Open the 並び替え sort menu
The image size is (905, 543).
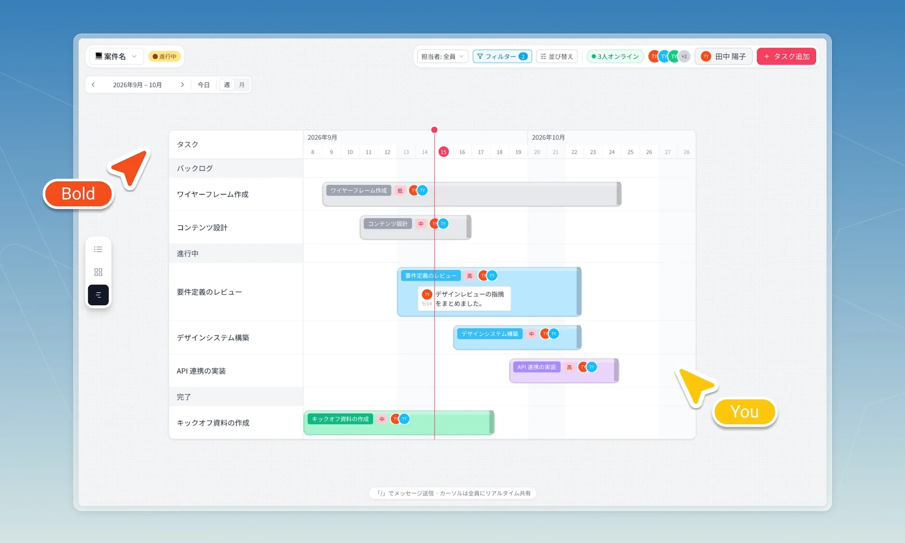coord(557,57)
